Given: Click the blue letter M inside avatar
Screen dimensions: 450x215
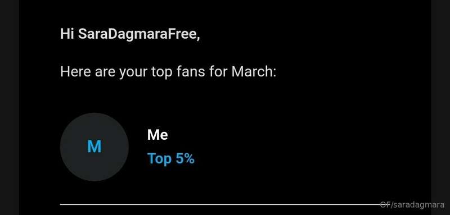Looking at the screenshot, I should [x=94, y=147].
